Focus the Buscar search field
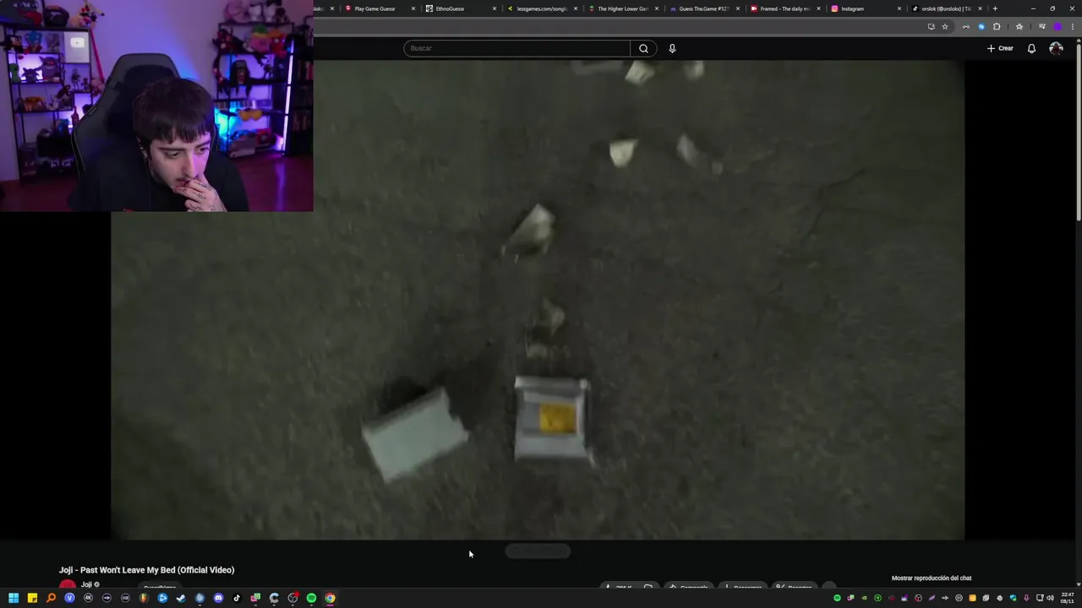Screen dimensions: 1082x608 [x=517, y=48]
